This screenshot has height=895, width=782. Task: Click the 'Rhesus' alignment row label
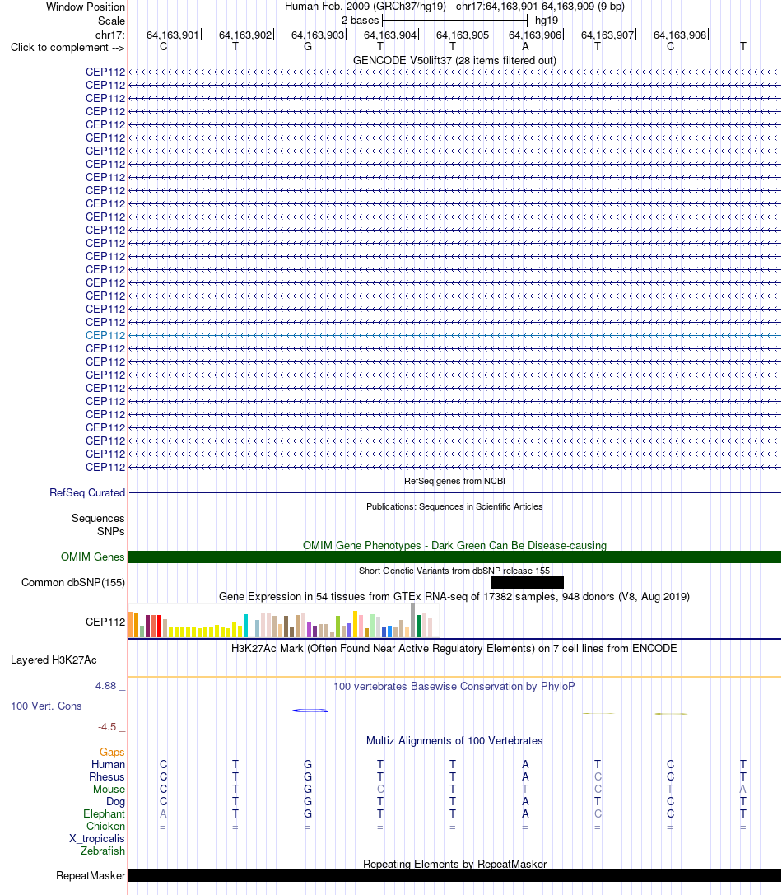tap(107, 777)
